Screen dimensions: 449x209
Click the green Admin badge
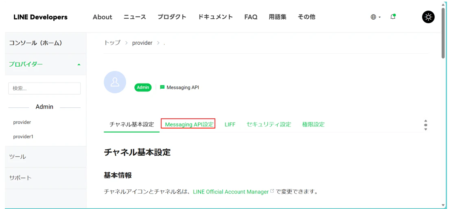pyautogui.click(x=143, y=87)
